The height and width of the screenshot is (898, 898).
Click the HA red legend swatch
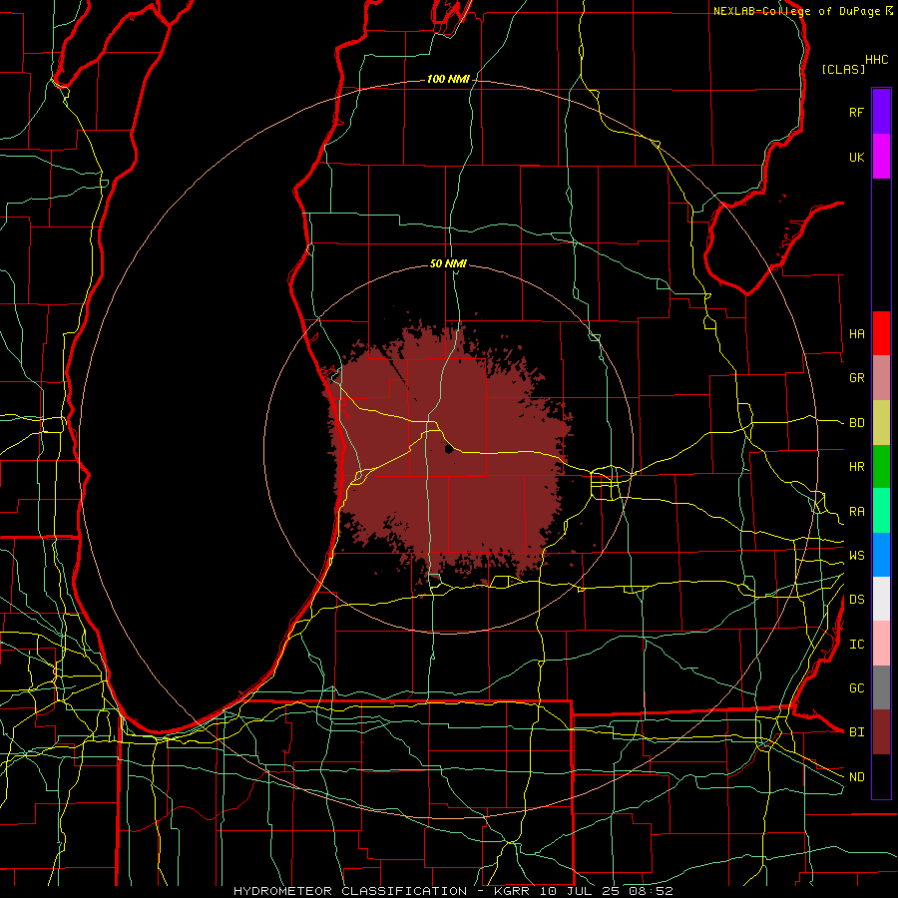(881, 333)
